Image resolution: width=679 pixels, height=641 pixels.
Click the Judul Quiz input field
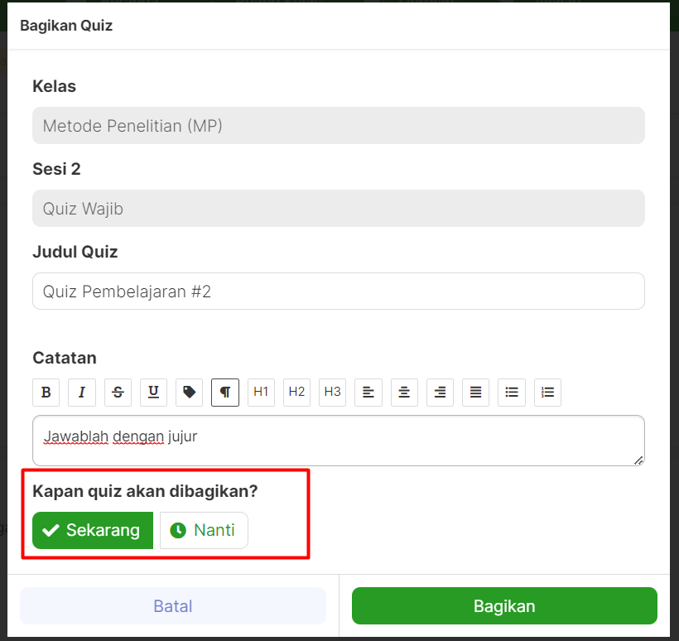click(x=338, y=292)
